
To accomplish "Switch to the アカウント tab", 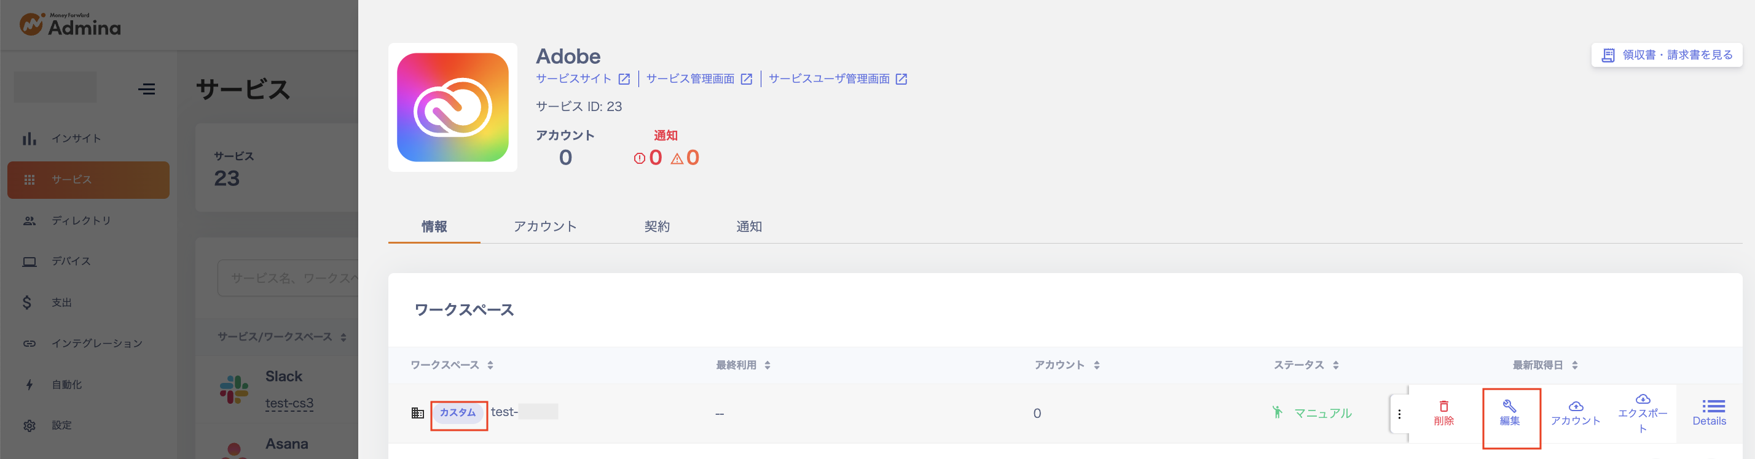I will click(544, 226).
